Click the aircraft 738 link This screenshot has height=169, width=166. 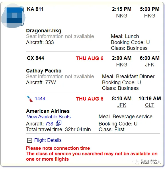[x=49, y=124]
